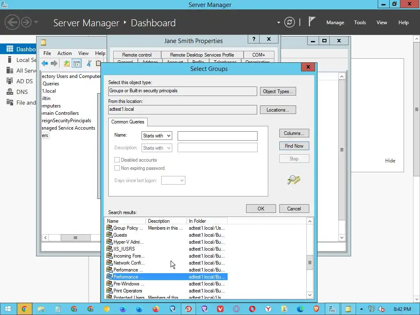
Task: Click Find Now to search groups
Action: (x=294, y=146)
